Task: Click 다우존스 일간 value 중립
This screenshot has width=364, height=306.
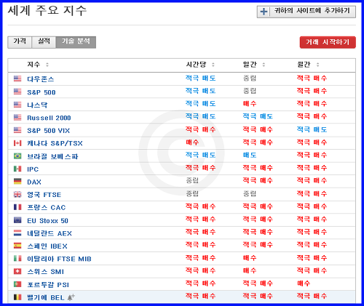Action: coord(250,78)
